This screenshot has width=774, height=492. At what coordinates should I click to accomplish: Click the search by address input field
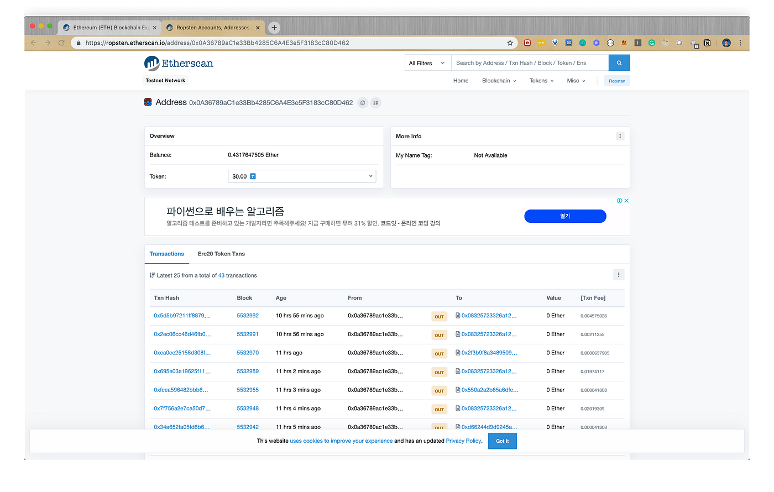[x=530, y=63]
